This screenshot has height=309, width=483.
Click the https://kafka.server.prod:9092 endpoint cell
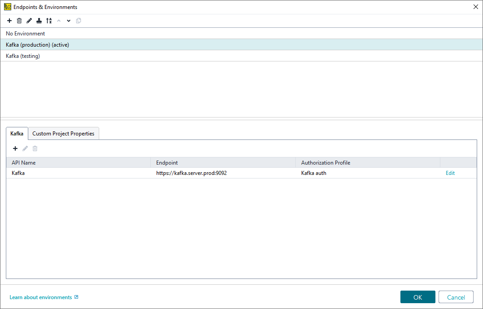[x=224, y=173]
